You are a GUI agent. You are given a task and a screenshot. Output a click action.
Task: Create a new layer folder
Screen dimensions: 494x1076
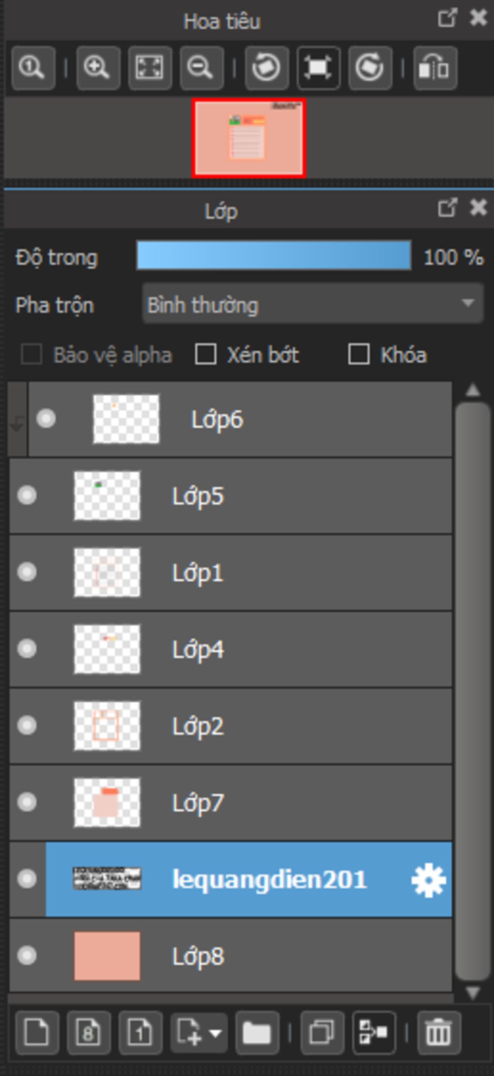257,1033
